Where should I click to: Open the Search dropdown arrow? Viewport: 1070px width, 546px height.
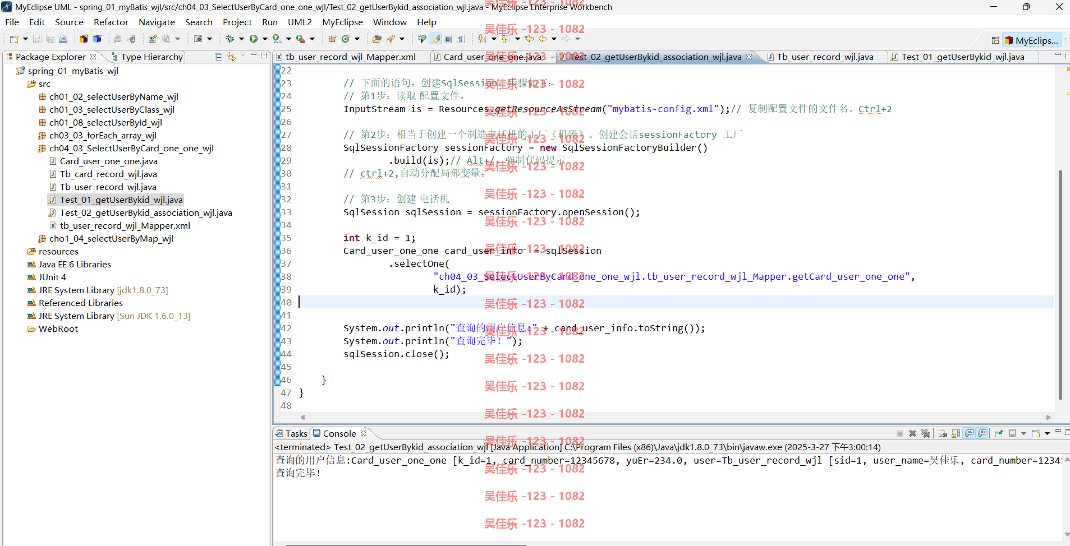[402, 39]
